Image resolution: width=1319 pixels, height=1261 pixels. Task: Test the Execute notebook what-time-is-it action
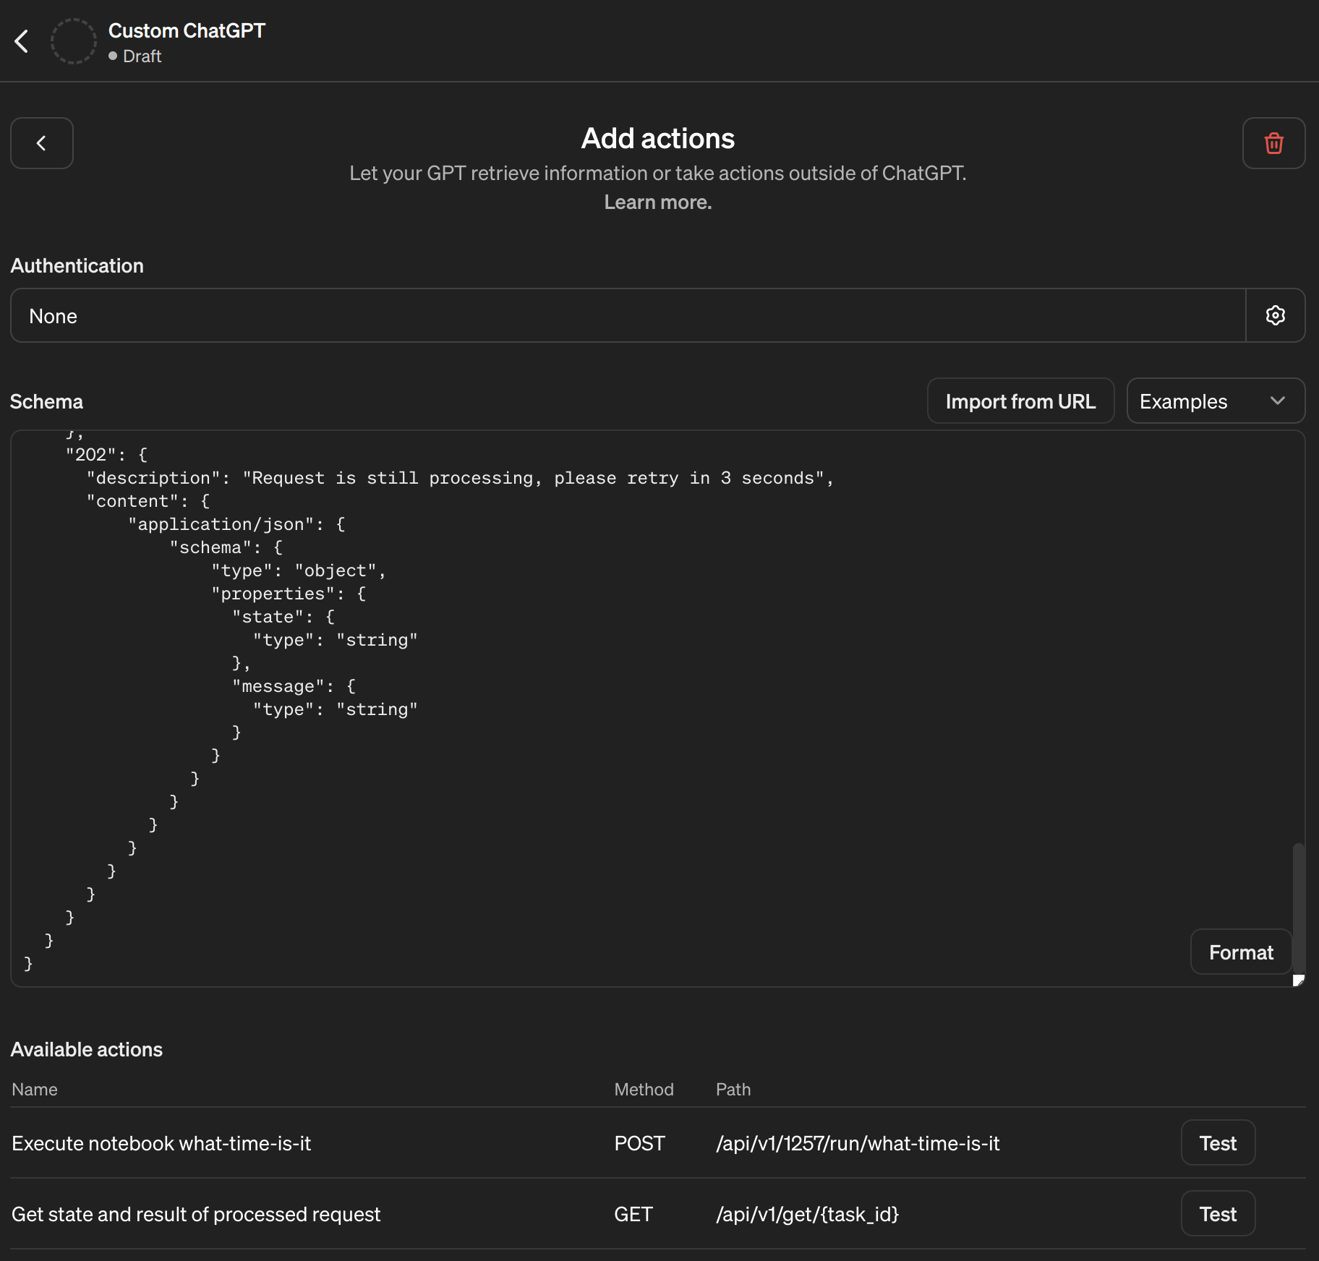[1216, 1142]
